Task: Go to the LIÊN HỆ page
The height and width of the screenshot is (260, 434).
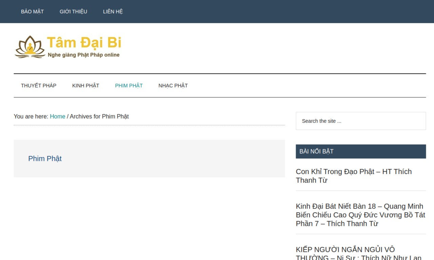Action: [113, 12]
